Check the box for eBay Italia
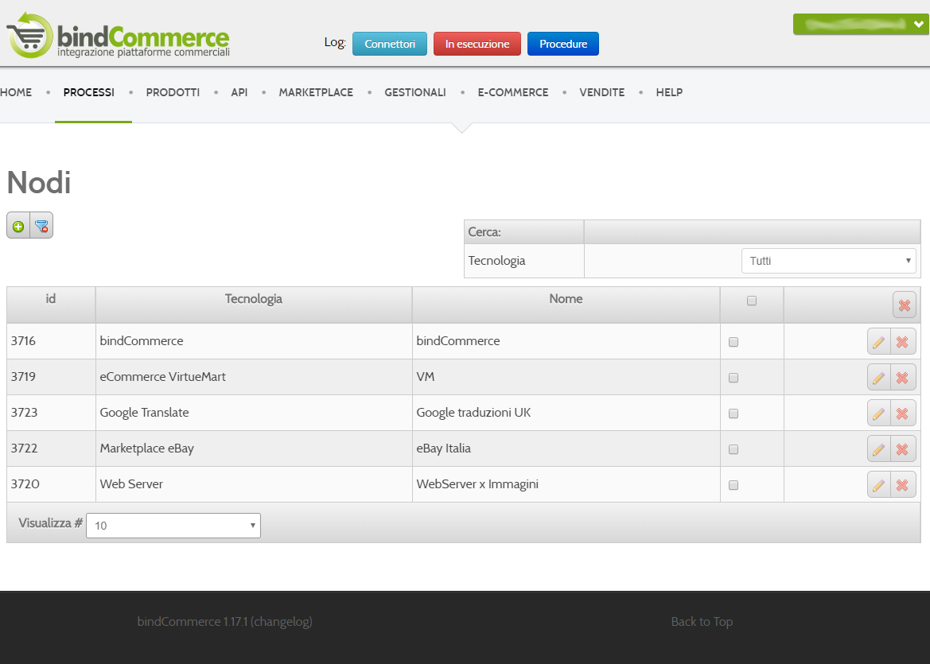 (733, 449)
